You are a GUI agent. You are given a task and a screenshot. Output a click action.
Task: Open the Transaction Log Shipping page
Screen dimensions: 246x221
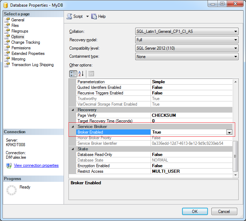point(32,65)
